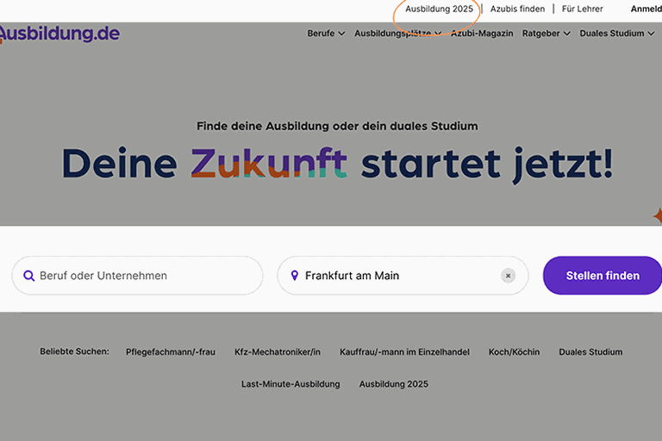Click the location pin icon
The image size is (662, 441).
(295, 276)
